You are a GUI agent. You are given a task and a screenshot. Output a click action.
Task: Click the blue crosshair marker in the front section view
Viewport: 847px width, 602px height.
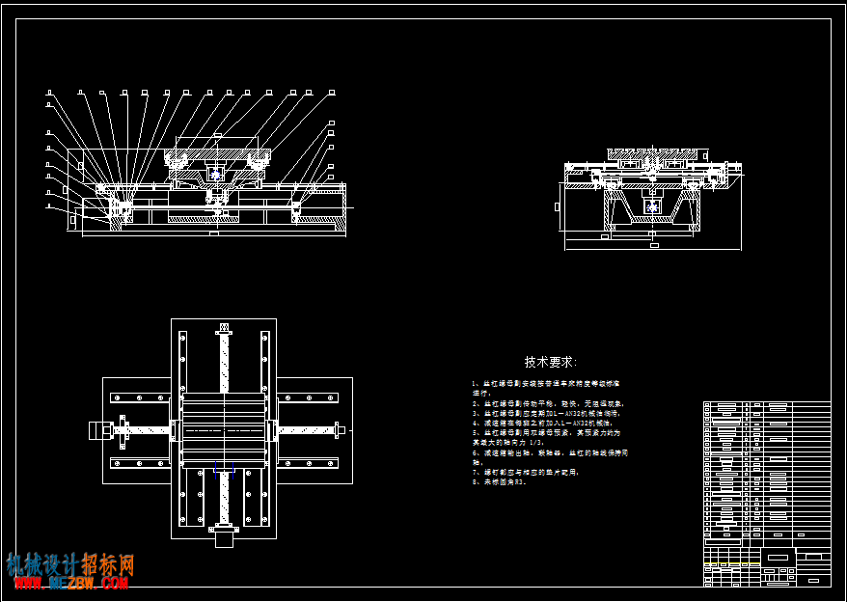[216, 175]
